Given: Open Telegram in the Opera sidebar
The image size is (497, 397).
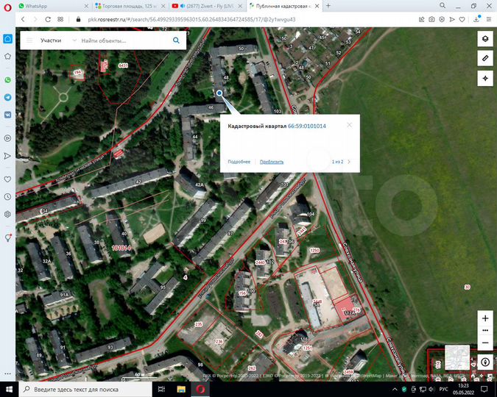Looking at the screenshot, I should tap(7, 97).
